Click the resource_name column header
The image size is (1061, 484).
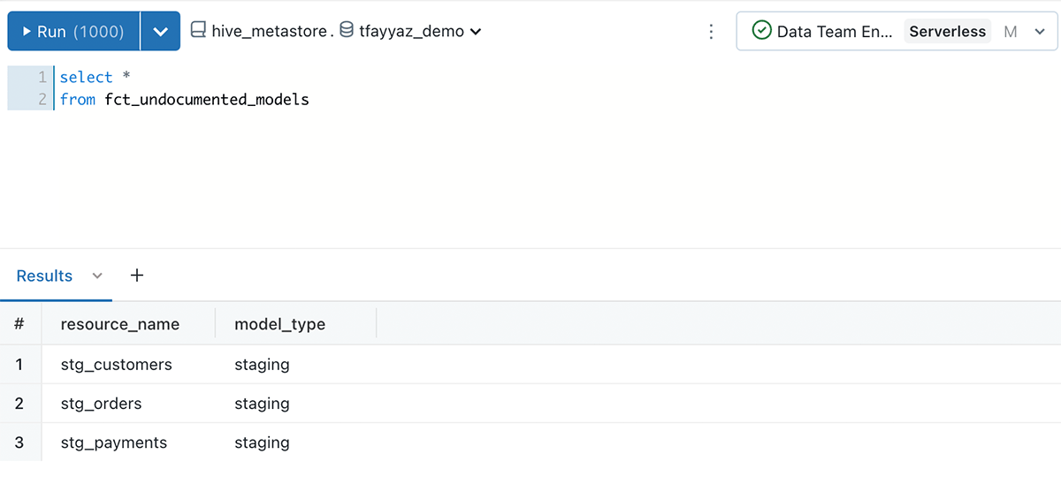120,324
